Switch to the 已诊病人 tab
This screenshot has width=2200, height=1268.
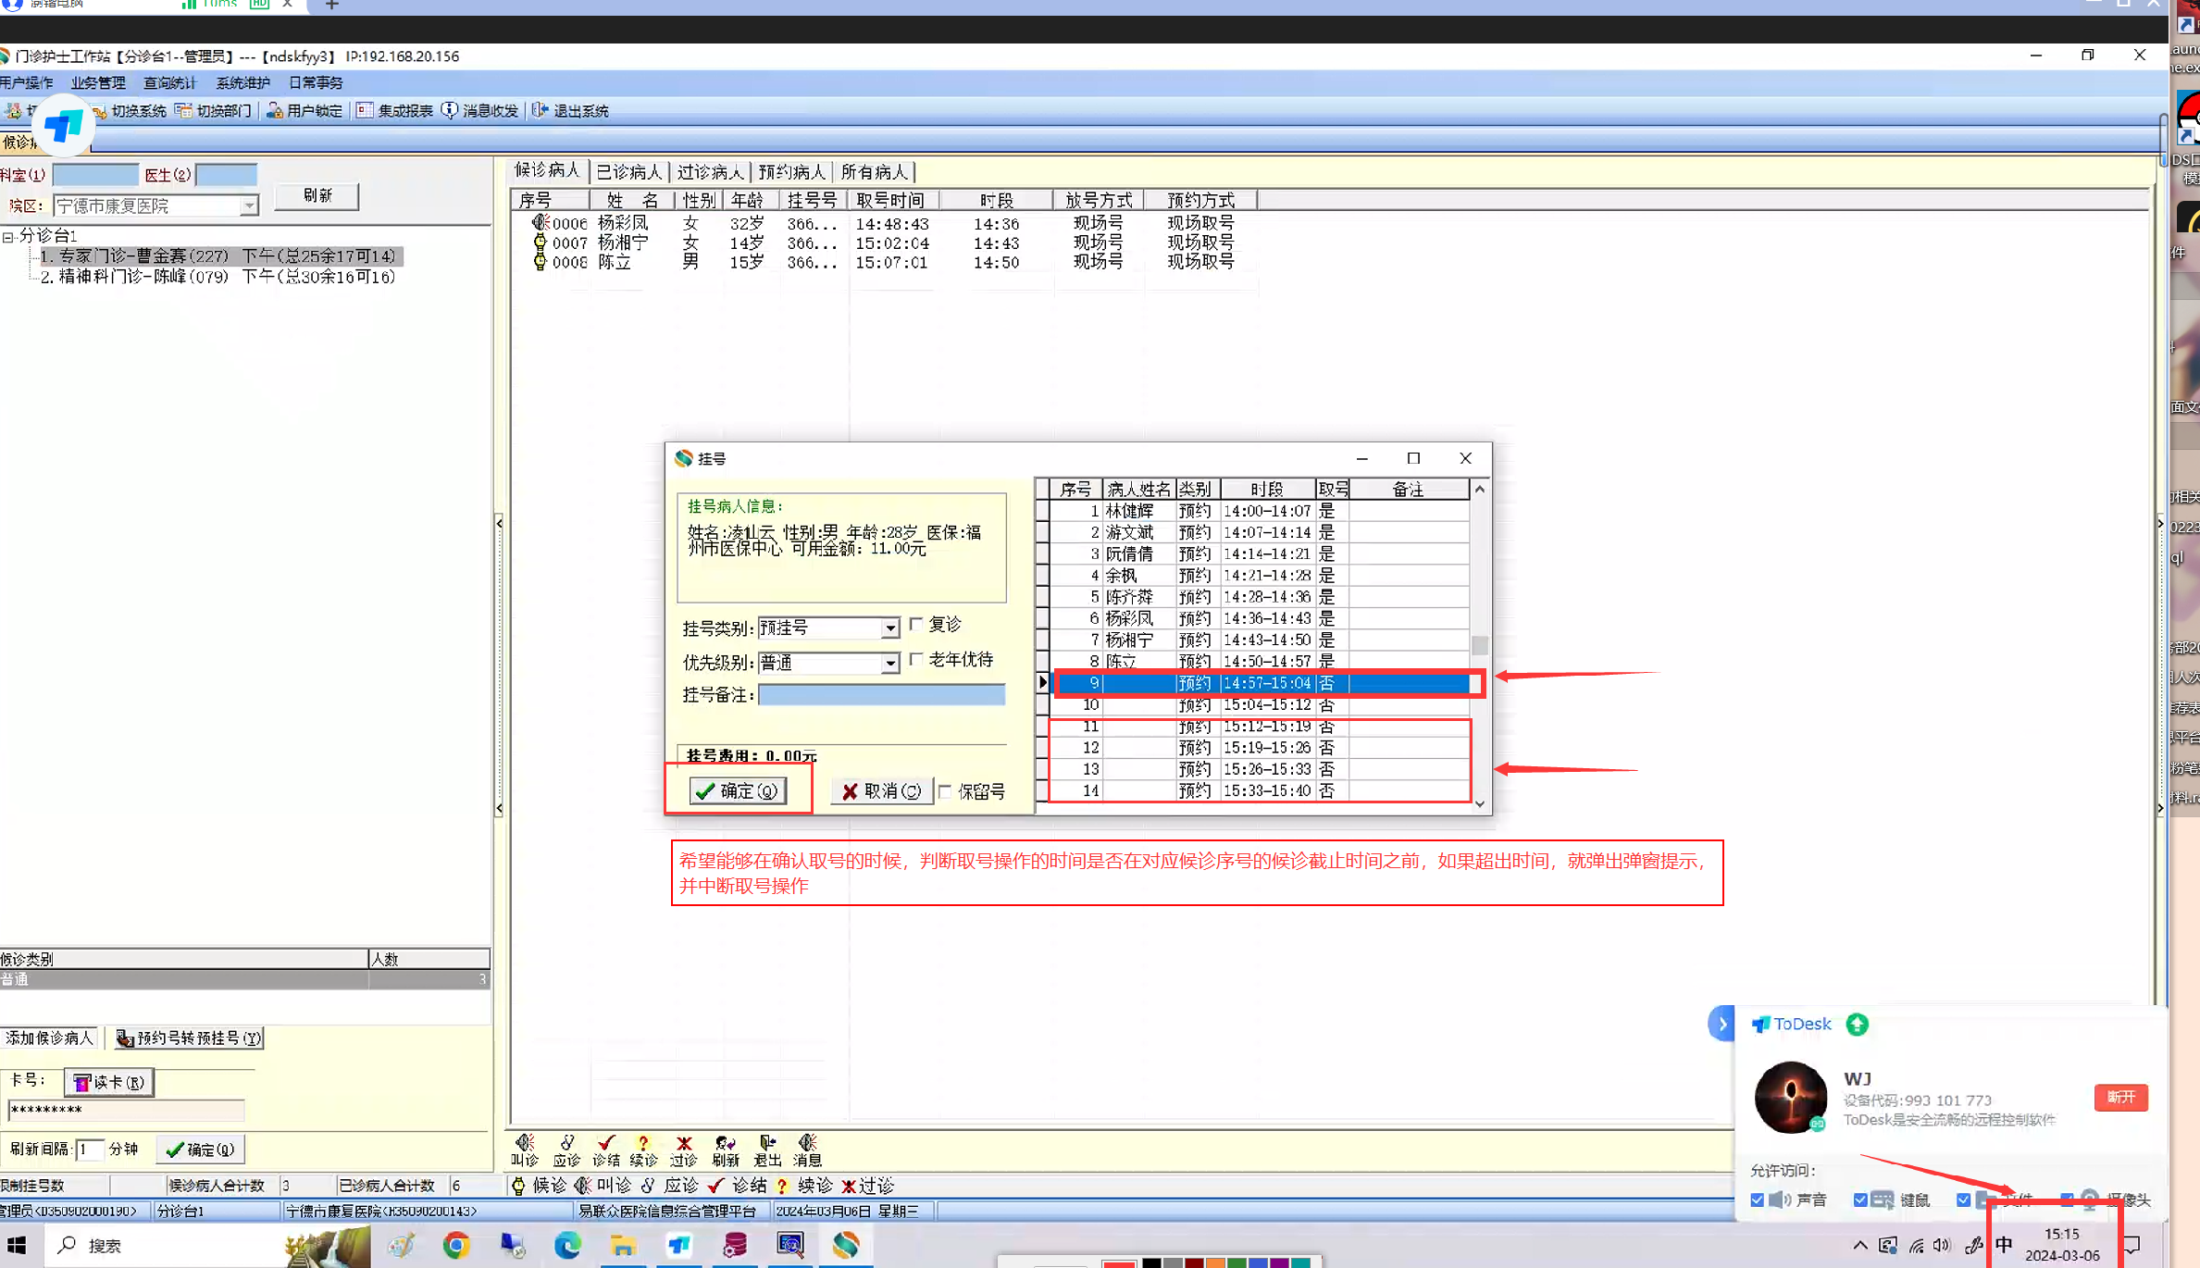coord(628,172)
